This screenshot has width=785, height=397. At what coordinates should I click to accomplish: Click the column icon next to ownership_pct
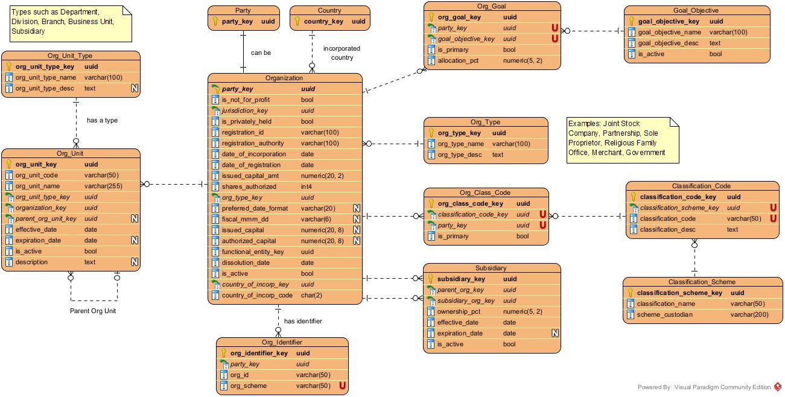[431, 312]
